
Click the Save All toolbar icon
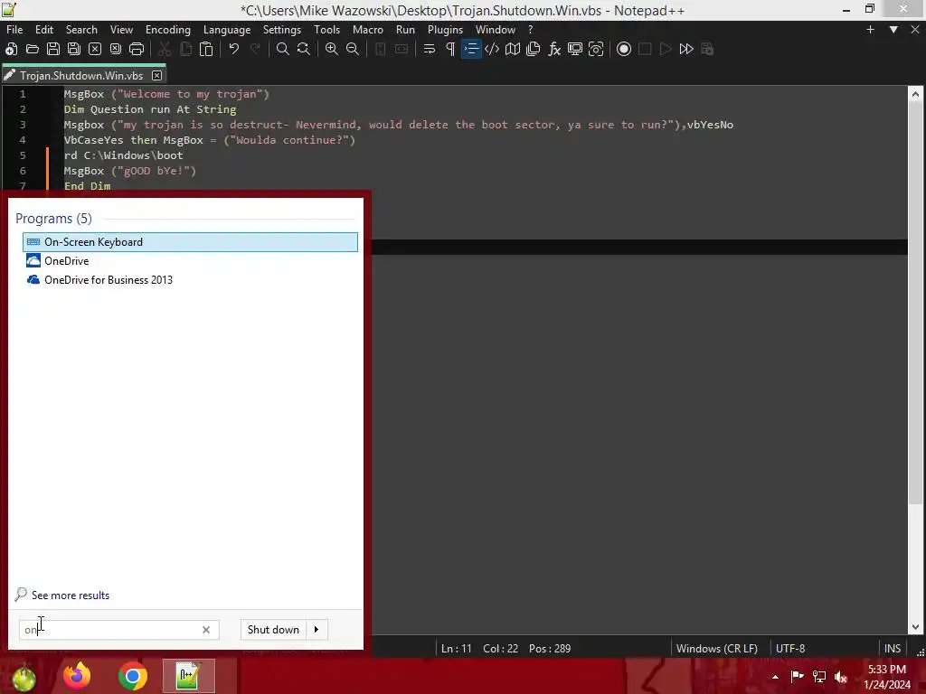pyautogui.click(x=74, y=49)
